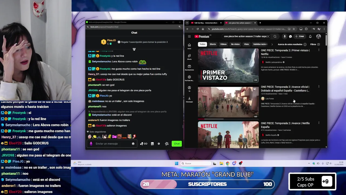This screenshot has height=195, width=346.
Task: Open Chrome from the Windows taskbar
Action: (228, 163)
